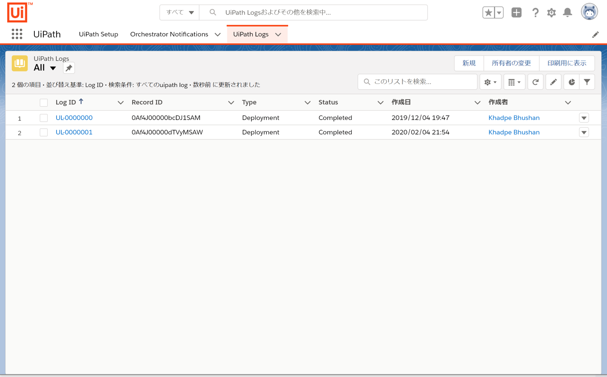Click the edit navigation pencil icon
The width and height of the screenshot is (607, 377).
click(x=595, y=35)
